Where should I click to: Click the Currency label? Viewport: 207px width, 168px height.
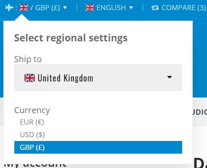pyautogui.click(x=32, y=110)
